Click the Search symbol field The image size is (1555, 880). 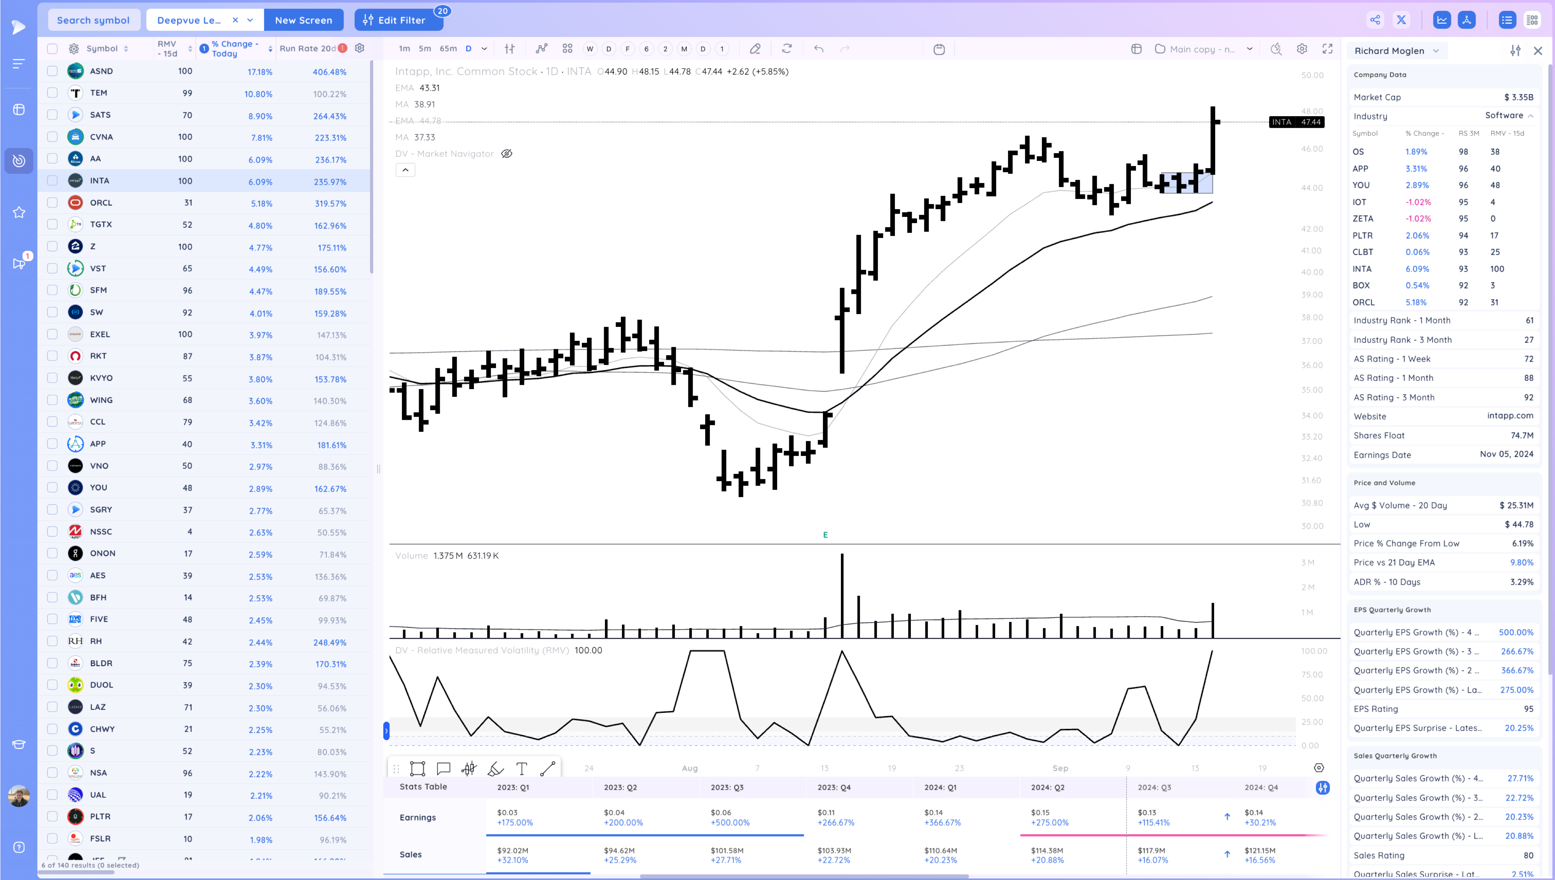click(x=93, y=20)
